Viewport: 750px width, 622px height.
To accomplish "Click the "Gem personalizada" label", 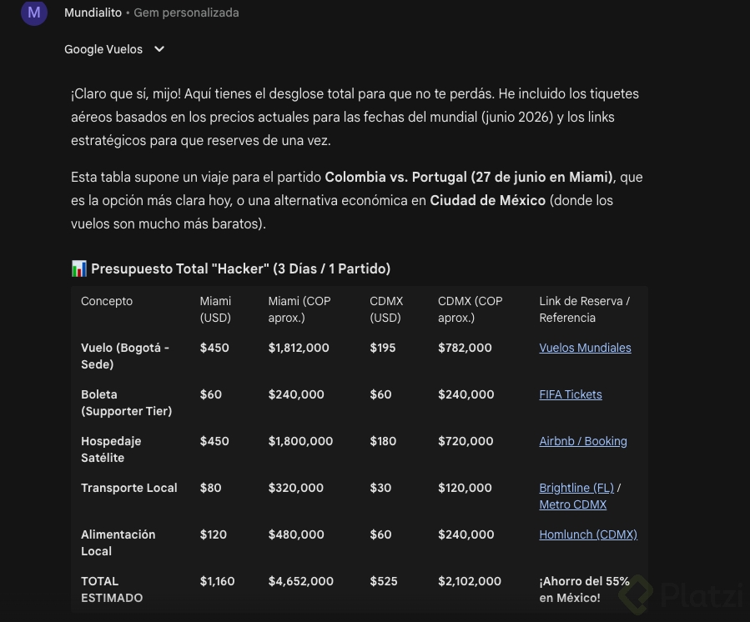I will click(x=186, y=13).
